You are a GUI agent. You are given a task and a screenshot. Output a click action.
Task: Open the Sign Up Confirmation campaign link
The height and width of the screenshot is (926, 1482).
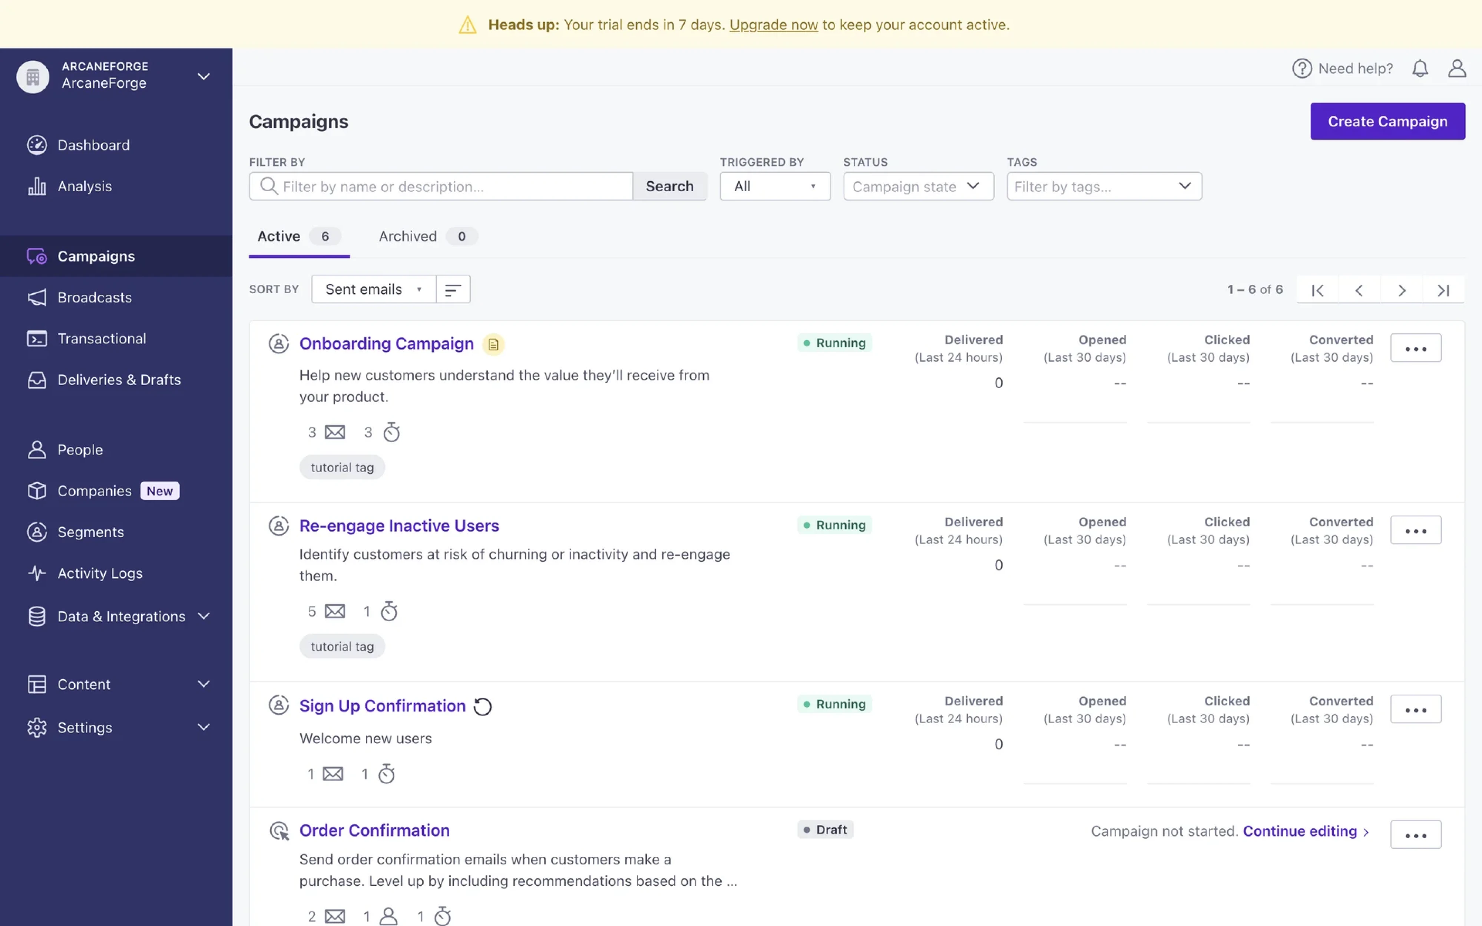click(x=382, y=705)
